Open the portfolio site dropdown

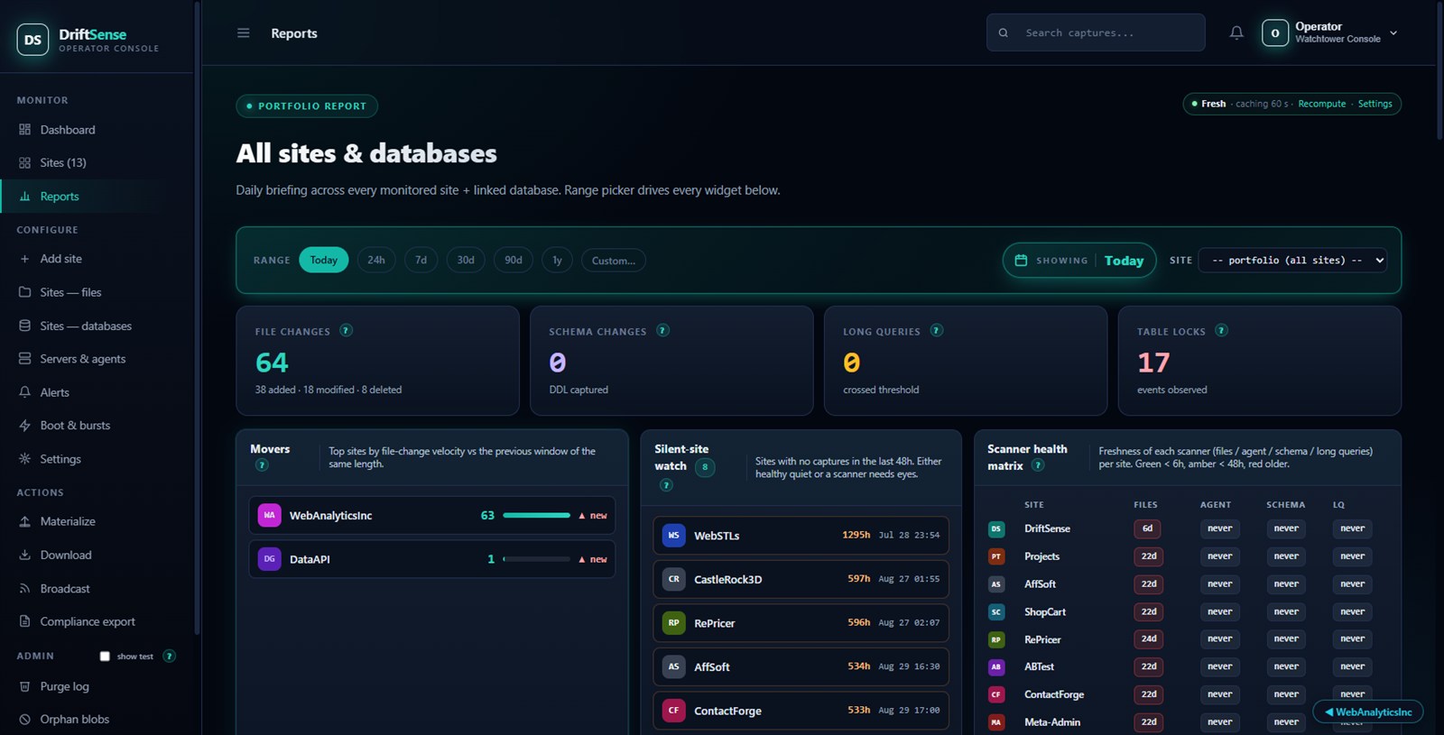[x=1293, y=260]
